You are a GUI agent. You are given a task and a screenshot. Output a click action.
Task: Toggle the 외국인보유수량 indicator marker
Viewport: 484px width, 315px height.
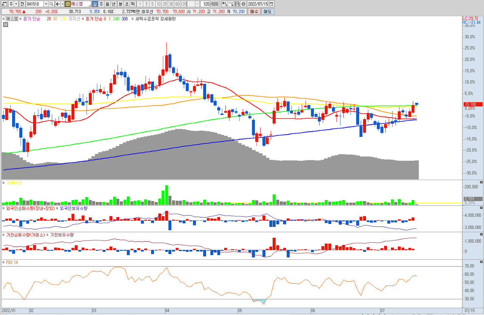57,208
